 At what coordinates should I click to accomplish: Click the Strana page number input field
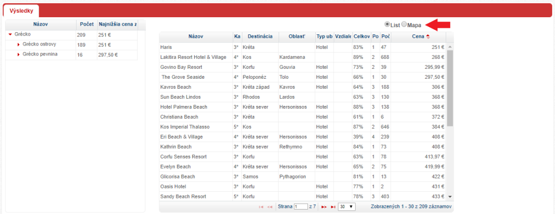tap(301, 207)
